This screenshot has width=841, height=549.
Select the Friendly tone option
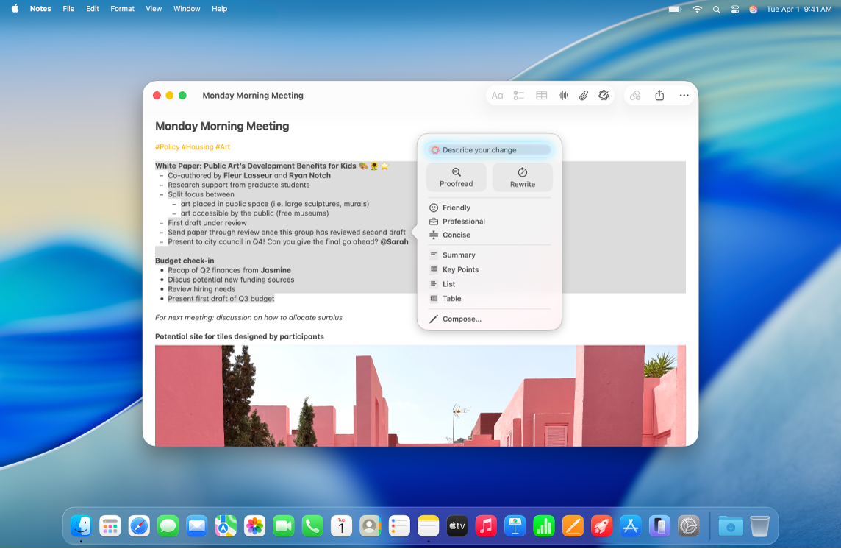click(456, 208)
